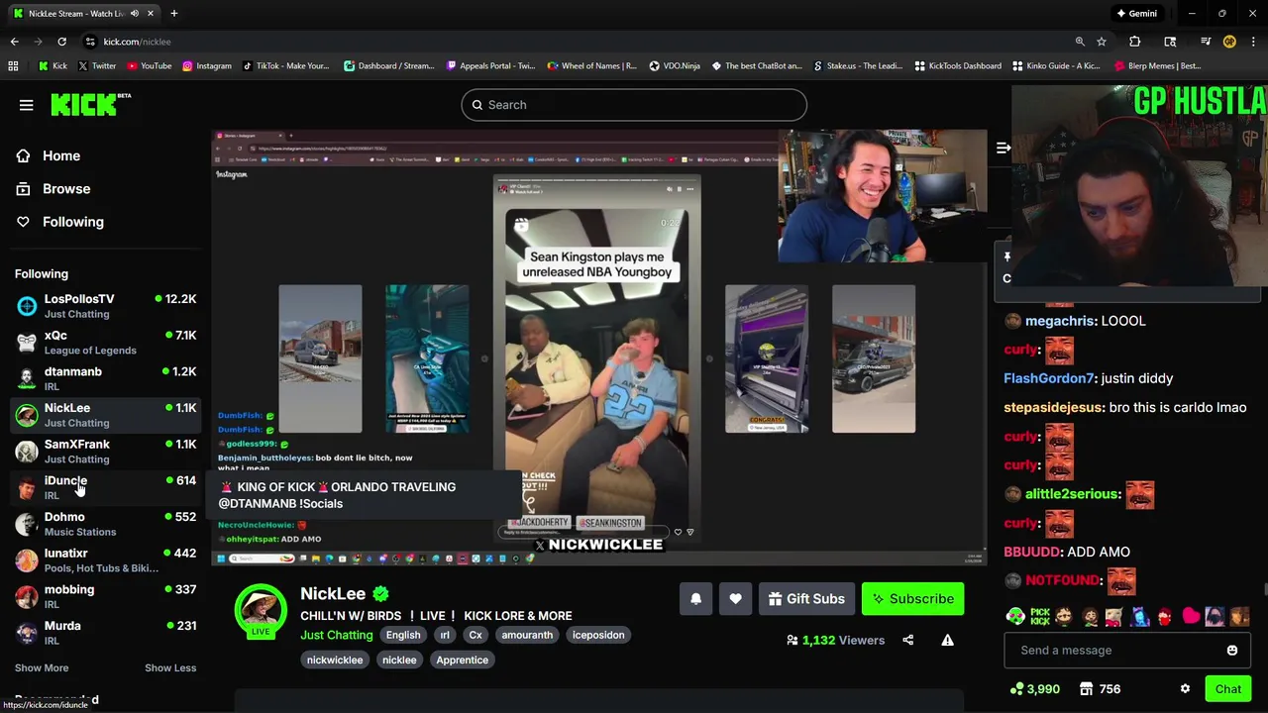Focus the Kick search field
1268x713 pixels.
634,105
